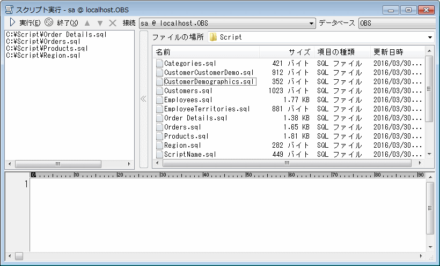Open the 接続 connection dropdown
The image size is (440, 266).
pyautogui.click(x=312, y=24)
